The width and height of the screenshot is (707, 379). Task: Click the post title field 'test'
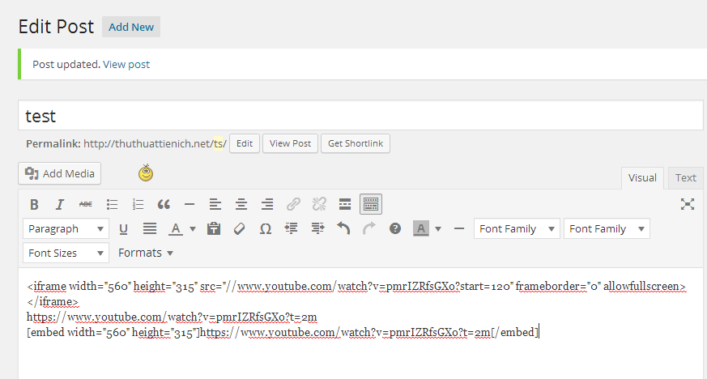point(360,116)
